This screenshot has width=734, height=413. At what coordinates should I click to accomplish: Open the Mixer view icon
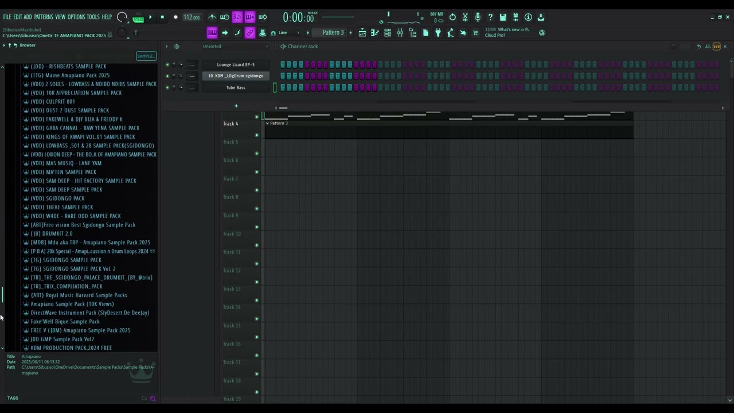pos(400,33)
